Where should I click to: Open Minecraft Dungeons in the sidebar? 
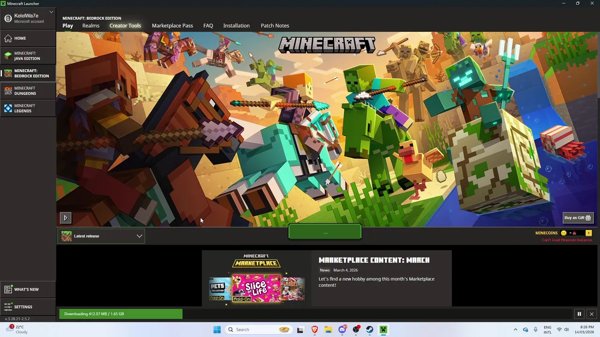(x=28, y=91)
